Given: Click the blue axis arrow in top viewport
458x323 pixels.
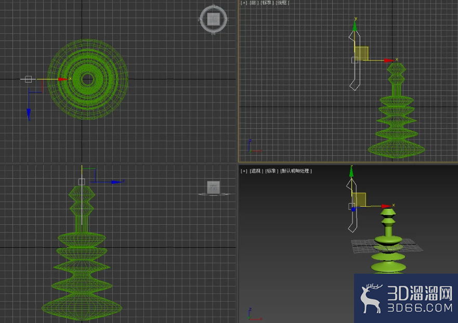Looking at the screenshot, I should point(29,113).
